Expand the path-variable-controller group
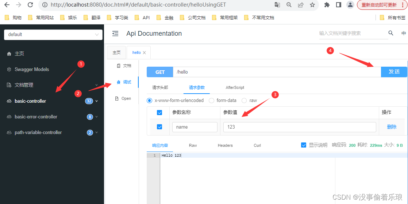Image resolution: width=408 pixels, height=204 pixels. pos(52,132)
